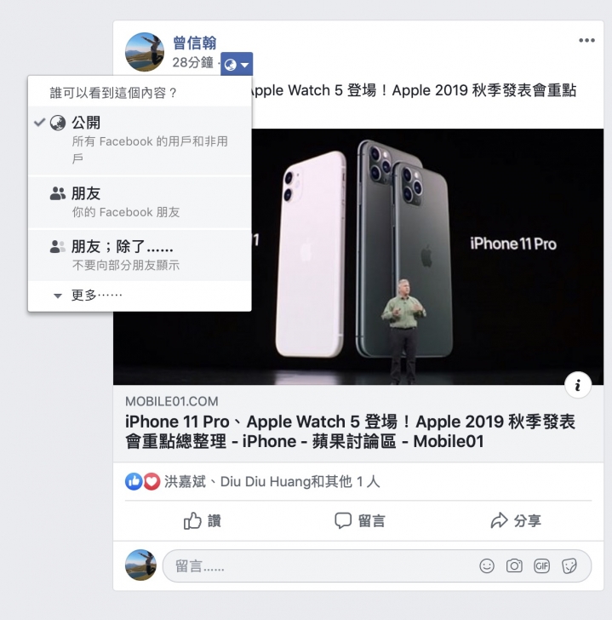Viewport: 612px width, 620px height.
Task: Click the 28分鐘 post timestamp
Action: (x=193, y=62)
